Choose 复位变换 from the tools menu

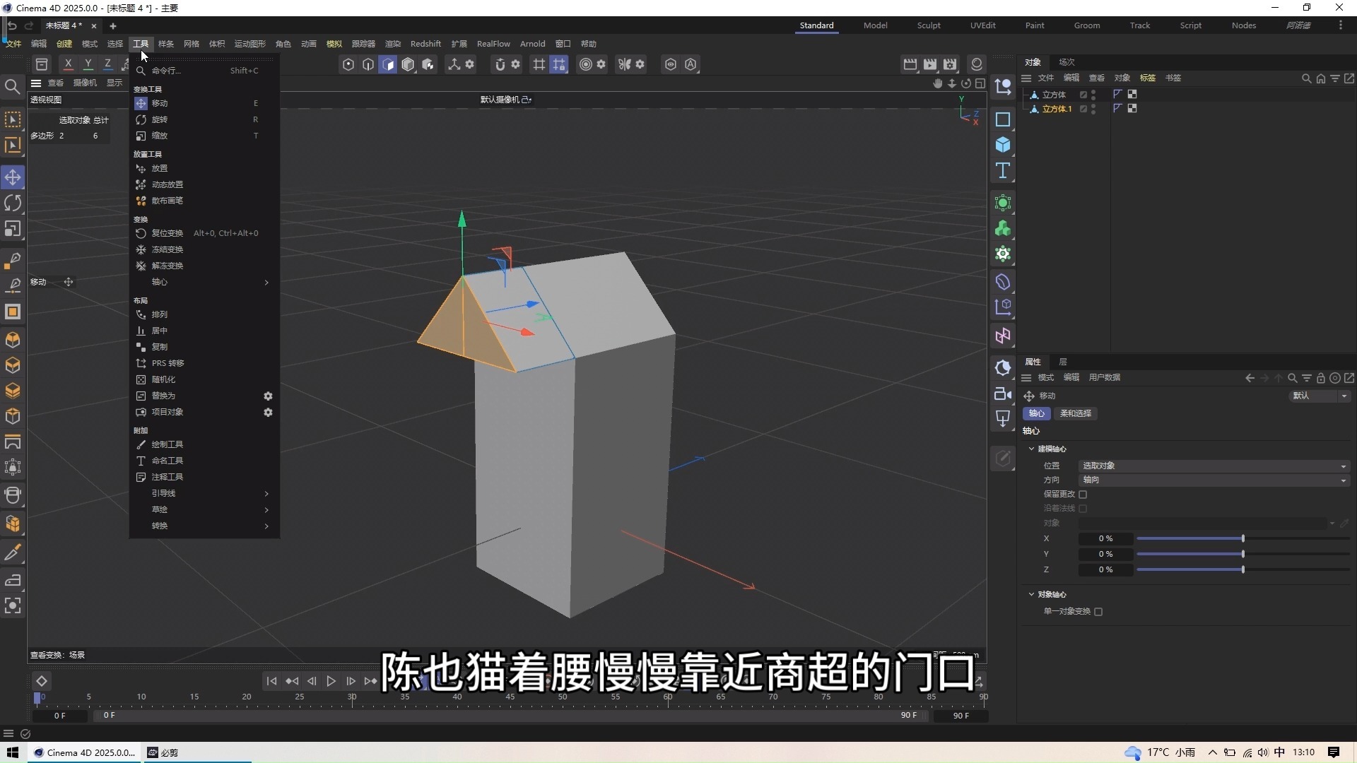[204, 233]
